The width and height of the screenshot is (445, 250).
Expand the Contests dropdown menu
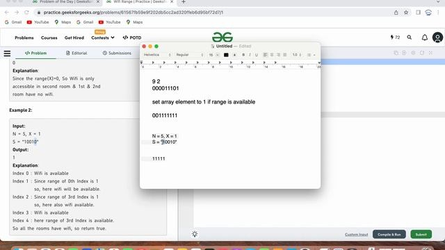[103, 37]
